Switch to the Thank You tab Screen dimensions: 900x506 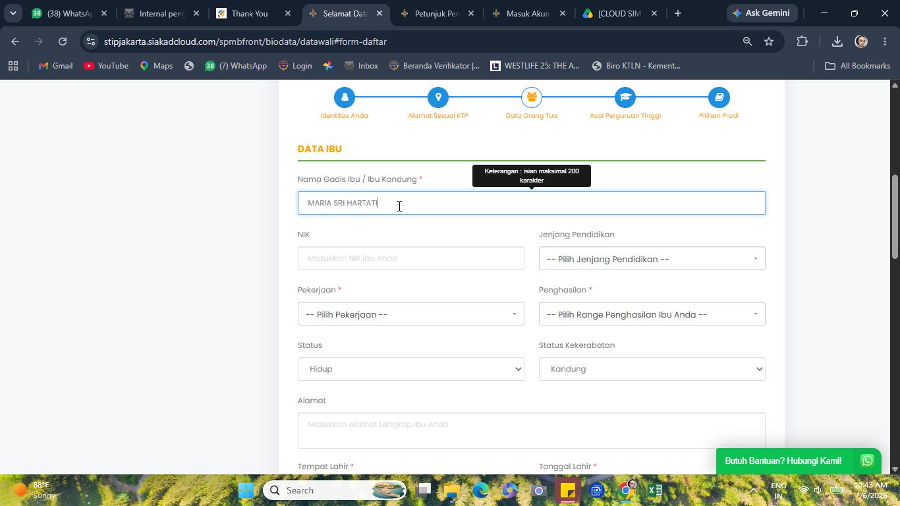(254, 13)
